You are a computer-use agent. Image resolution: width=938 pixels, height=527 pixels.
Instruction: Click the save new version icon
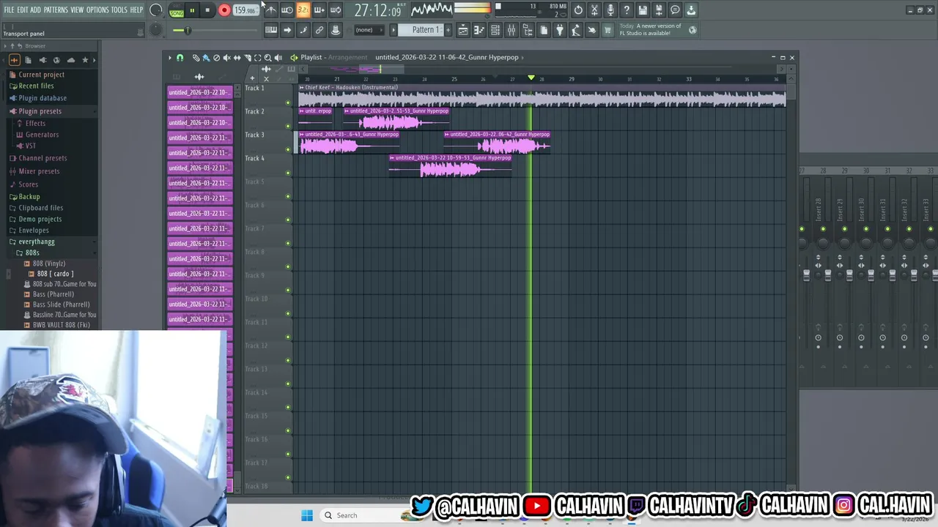coord(659,10)
